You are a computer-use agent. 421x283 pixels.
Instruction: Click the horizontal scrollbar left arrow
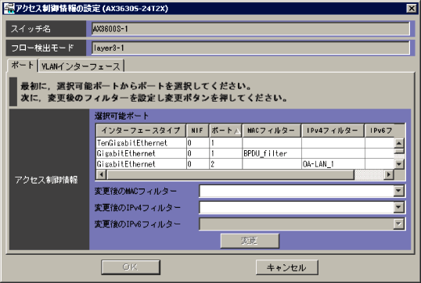(101, 174)
